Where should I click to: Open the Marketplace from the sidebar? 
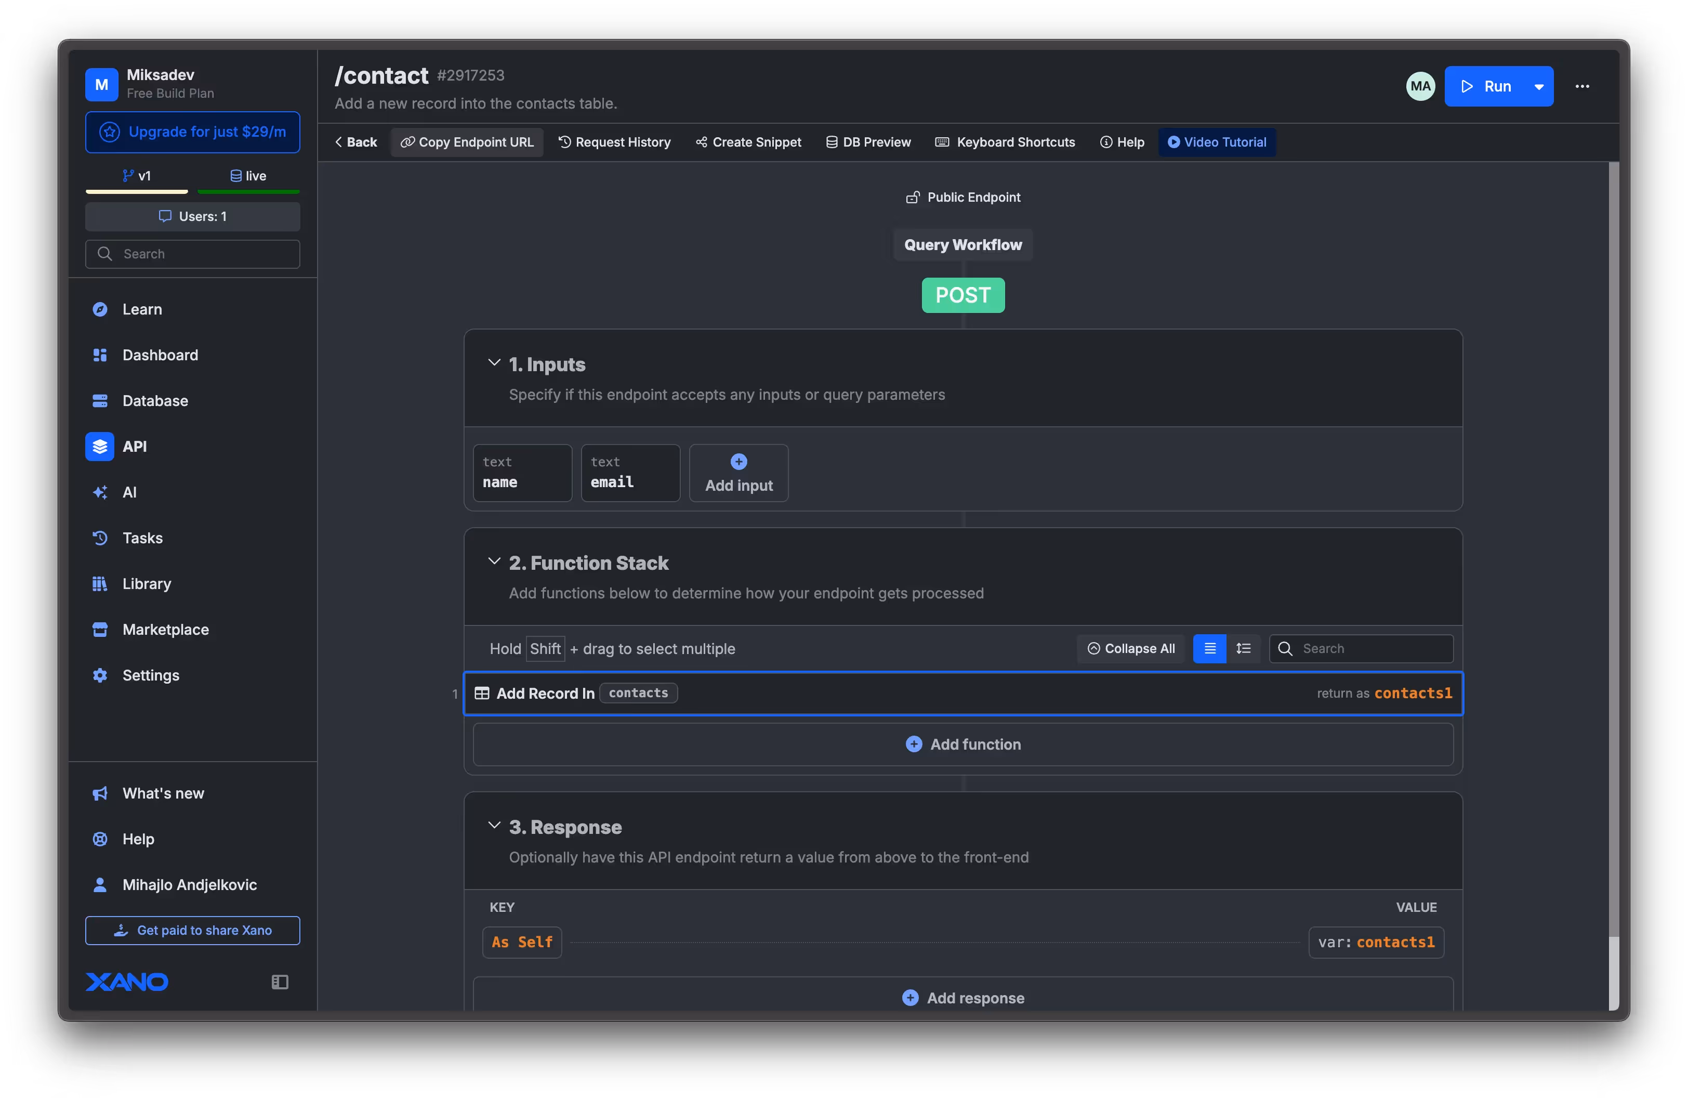(165, 629)
